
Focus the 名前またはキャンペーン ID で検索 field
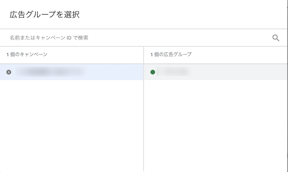point(119,38)
